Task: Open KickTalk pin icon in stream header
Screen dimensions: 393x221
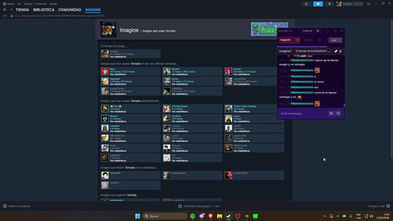Action: click(336, 51)
